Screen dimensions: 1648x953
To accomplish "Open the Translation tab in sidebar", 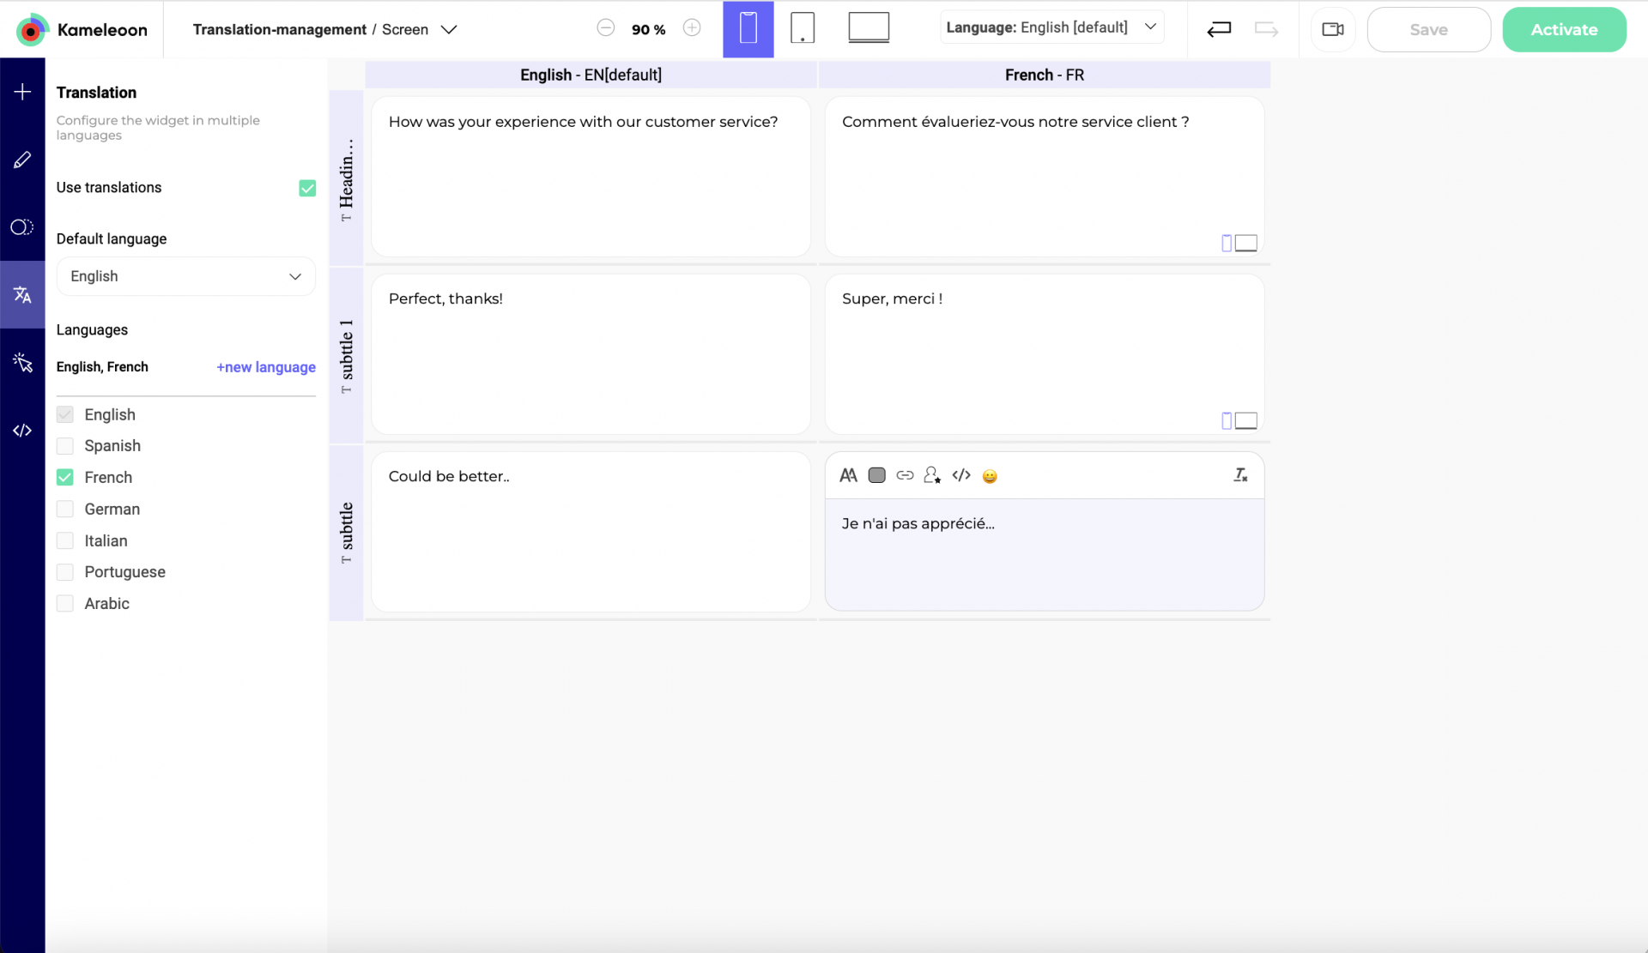I will point(22,295).
